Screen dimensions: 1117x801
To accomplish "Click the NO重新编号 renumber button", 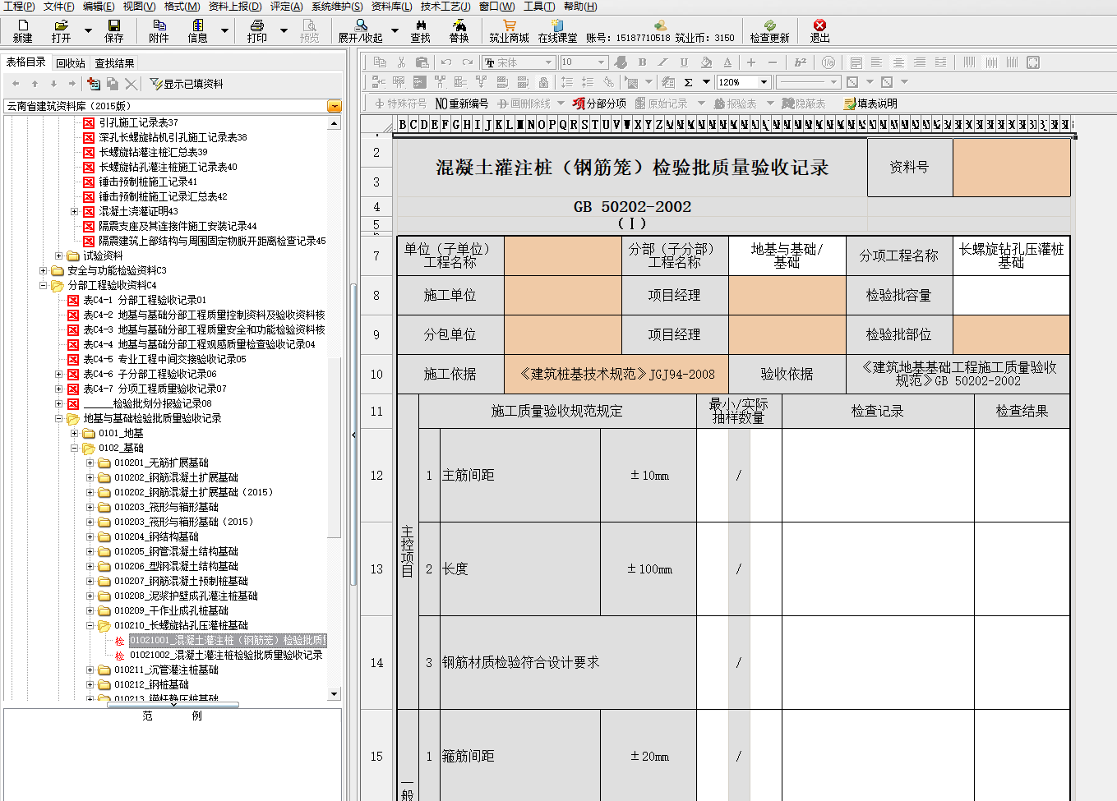I will pos(462,104).
